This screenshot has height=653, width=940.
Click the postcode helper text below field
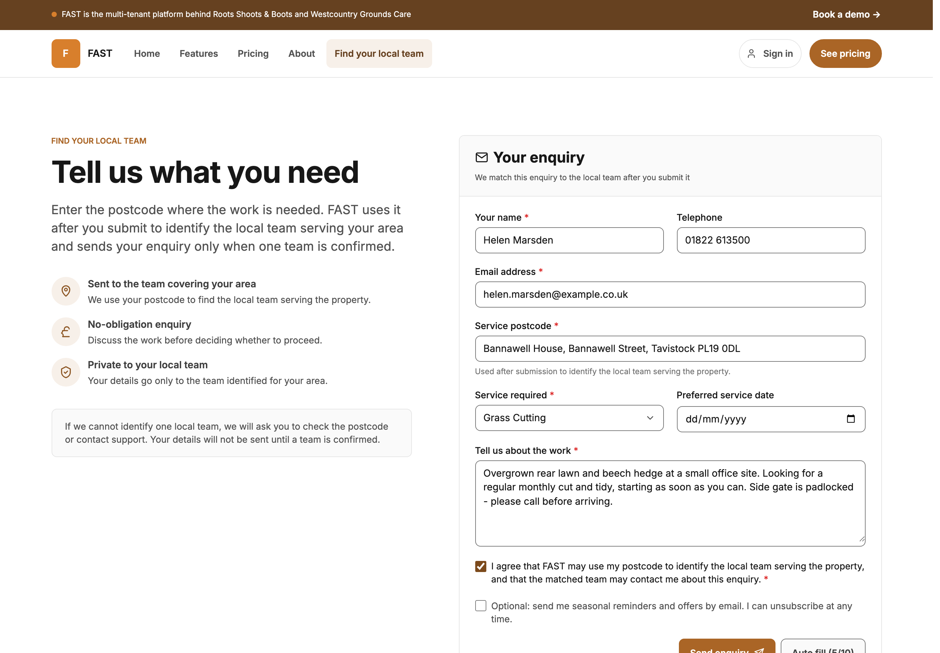coord(603,372)
